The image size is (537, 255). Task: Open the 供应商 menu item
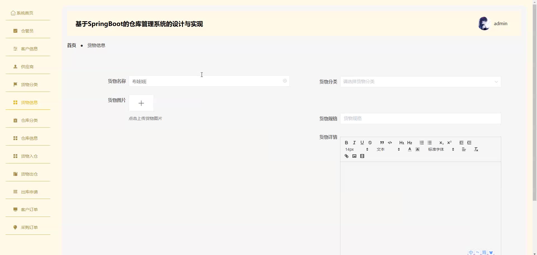[28, 67]
